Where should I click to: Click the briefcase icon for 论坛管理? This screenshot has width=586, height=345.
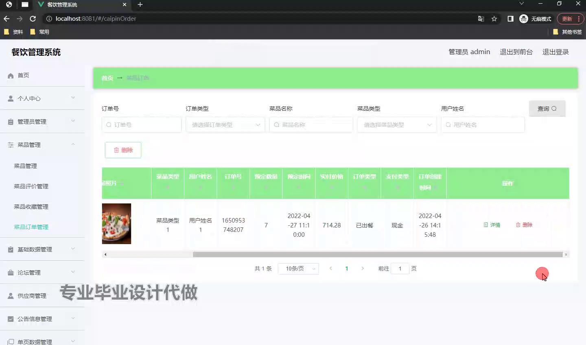(x=11, y=273)
